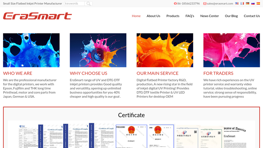Switch language via German flag
The image size is (263, 148).
[x=248, y=3]
